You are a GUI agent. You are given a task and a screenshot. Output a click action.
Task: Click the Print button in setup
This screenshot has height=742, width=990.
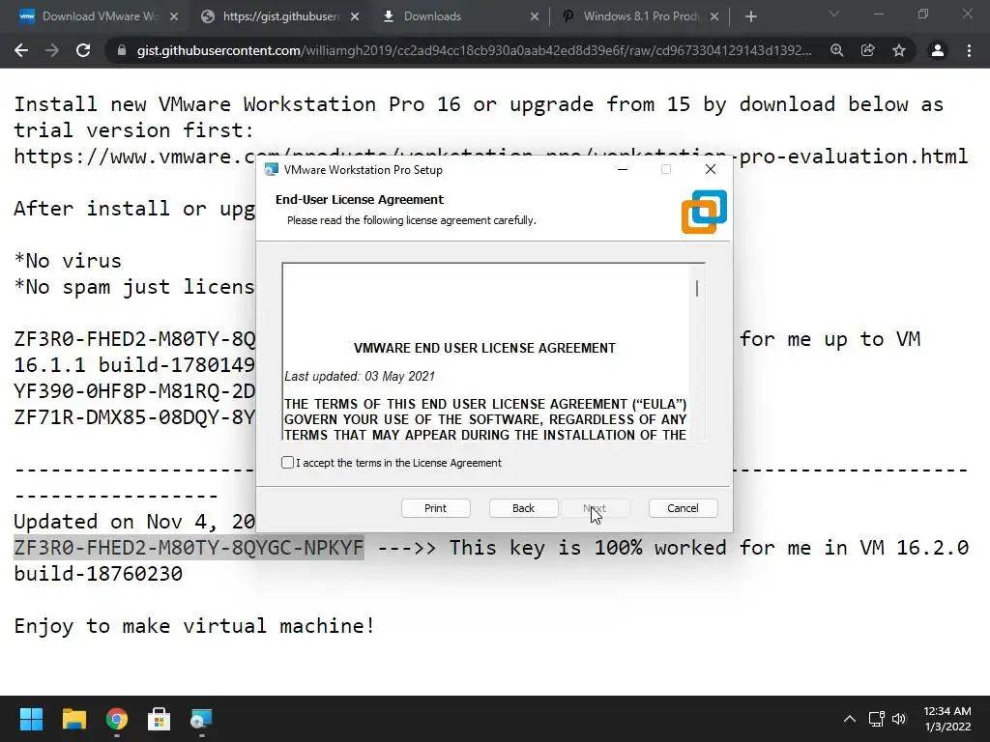tap(436, 508)
